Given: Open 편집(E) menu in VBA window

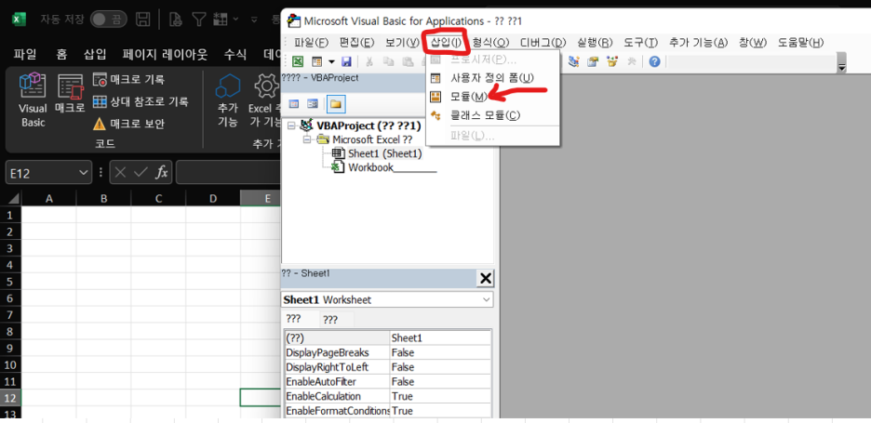Looking at the screenshot, I should [356, 42].
